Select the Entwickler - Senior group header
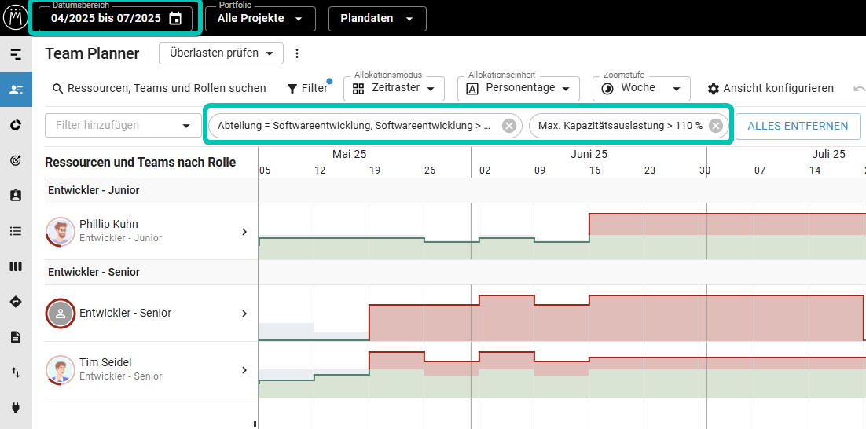The width and height of the screenshot is (866, 429). (x=94, y=272)
